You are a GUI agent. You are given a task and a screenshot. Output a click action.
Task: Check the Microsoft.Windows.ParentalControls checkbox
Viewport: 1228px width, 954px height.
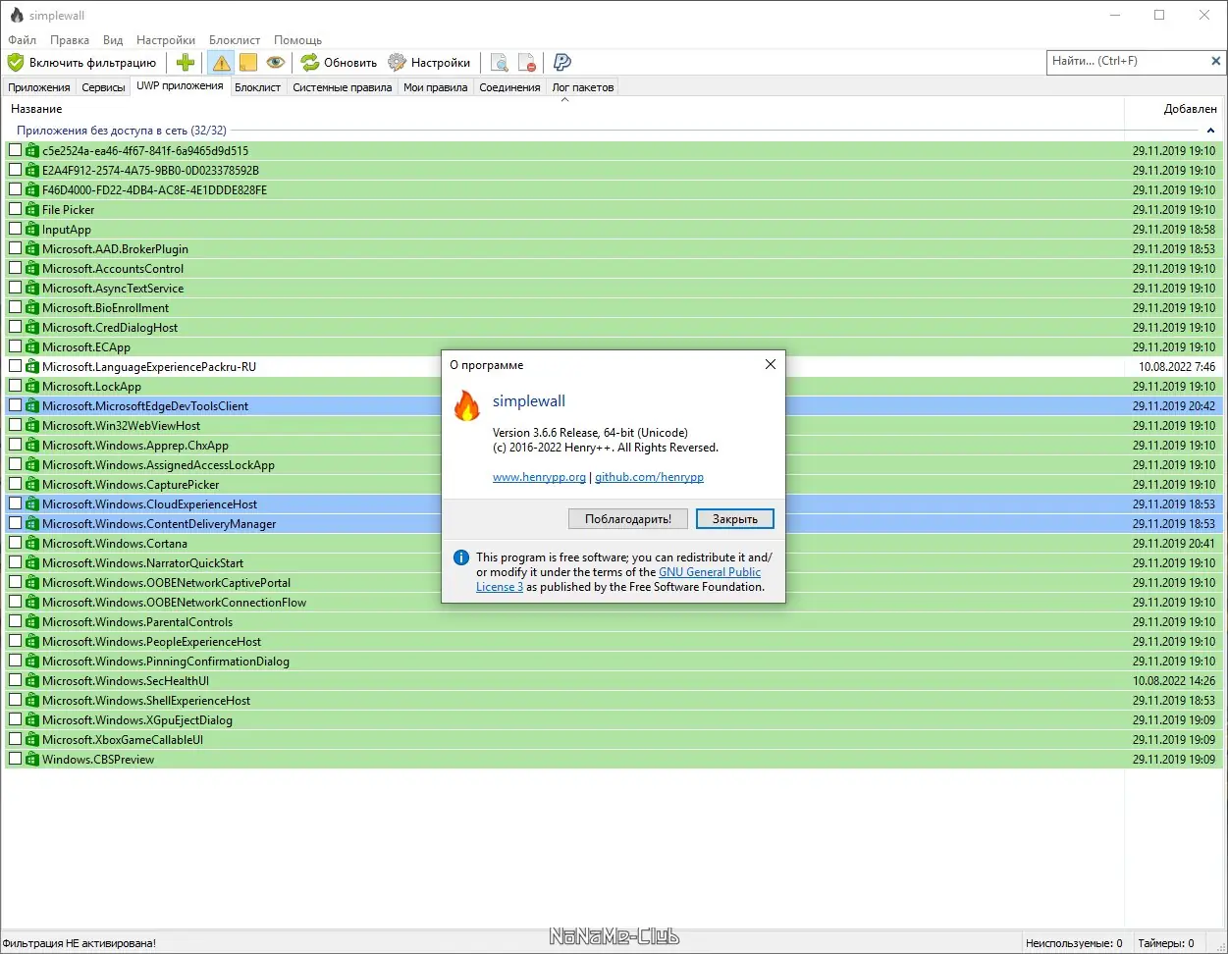pyautogui.click(x=15, y=621)
